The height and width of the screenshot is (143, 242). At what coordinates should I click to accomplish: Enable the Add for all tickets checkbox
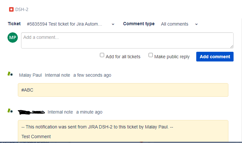click(102, 55)
